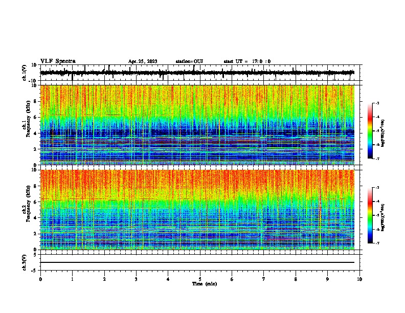
Task: Click the log(PSD) label beside ch.1 colorbar
Action: pos(383,133)
